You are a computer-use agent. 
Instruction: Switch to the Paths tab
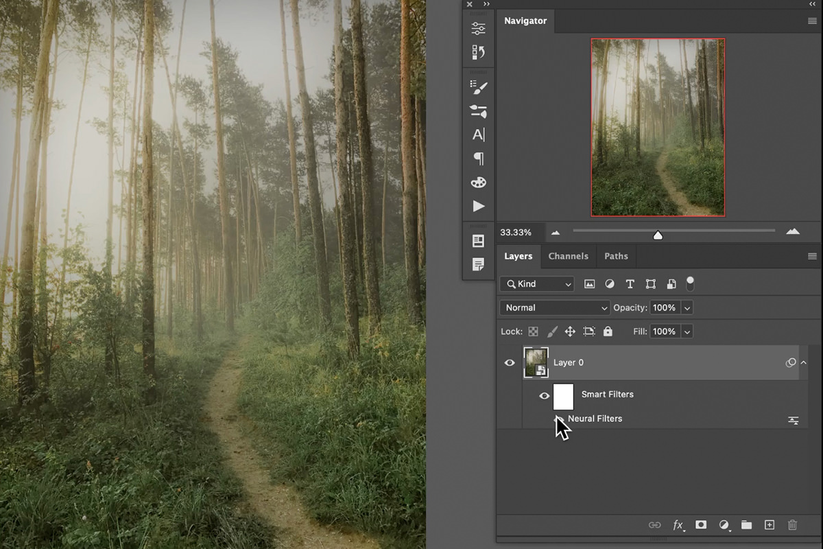(616, 256)
